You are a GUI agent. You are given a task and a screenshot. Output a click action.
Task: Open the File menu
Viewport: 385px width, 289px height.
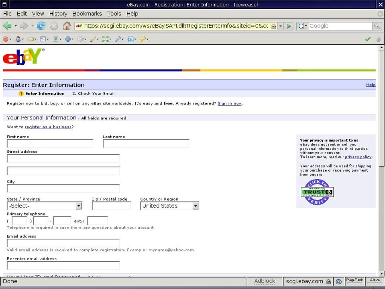tap(7, 14)
